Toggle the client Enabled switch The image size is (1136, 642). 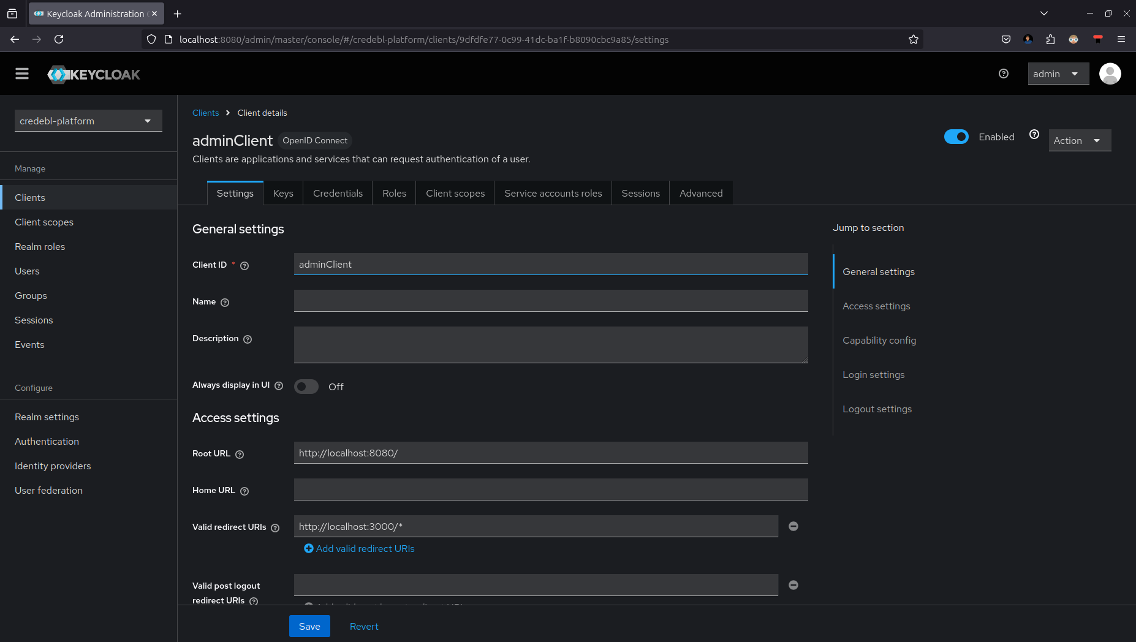pyautogui.click(x=956, y=137)
